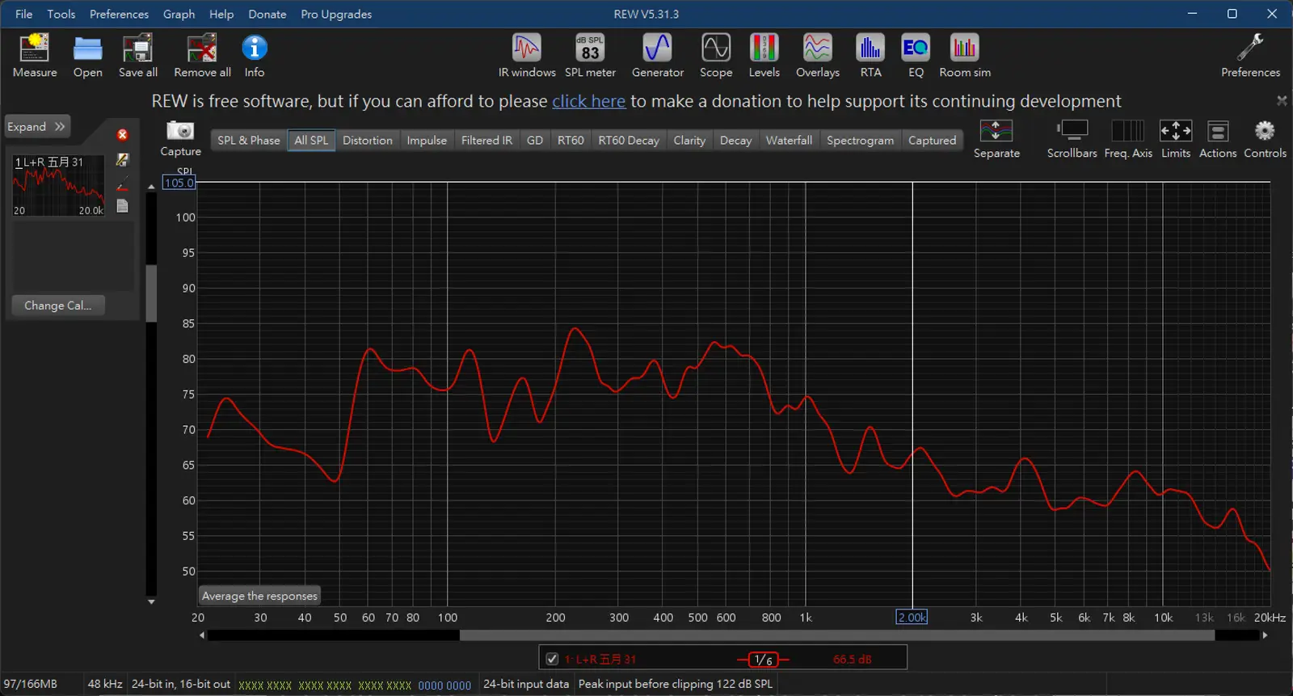Open the Graph menu
Image resolution: width=1293 pixels, height=696 pixels.
179,14
